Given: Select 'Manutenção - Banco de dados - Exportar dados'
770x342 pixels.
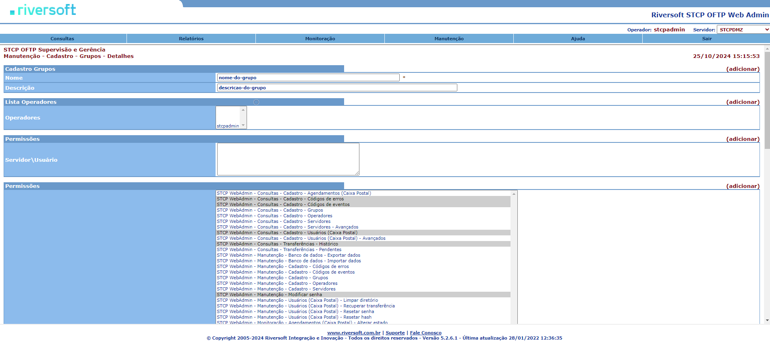Looking at the screenshot, I should click(363, 255).
